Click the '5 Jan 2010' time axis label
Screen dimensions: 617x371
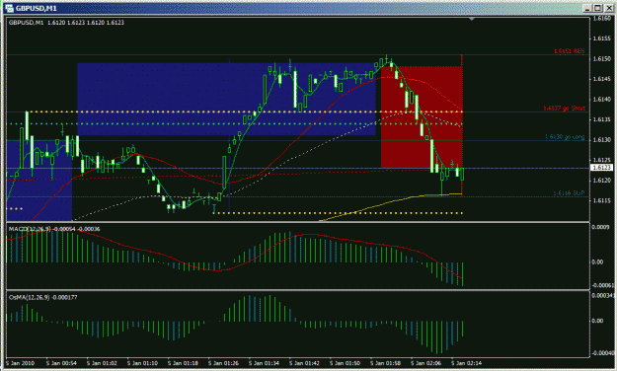(21, 363)
